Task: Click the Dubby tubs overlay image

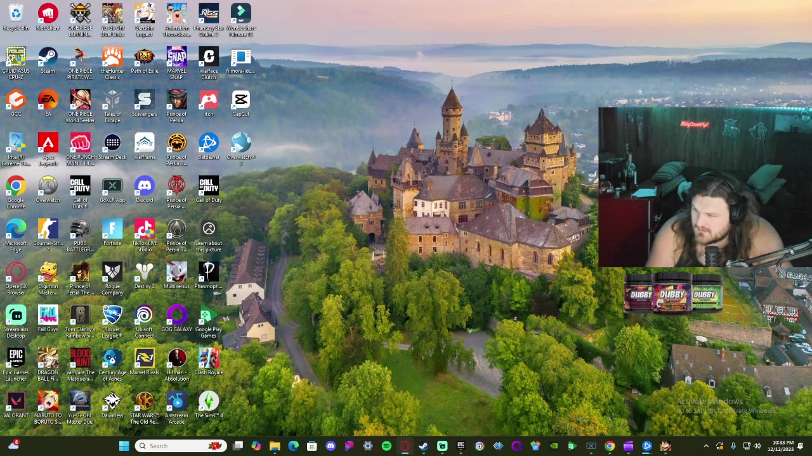Action: pyautogui.click(x=673, y=293)
